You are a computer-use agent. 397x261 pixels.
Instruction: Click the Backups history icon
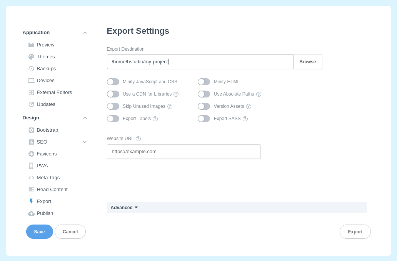click(x=31, y=68)
